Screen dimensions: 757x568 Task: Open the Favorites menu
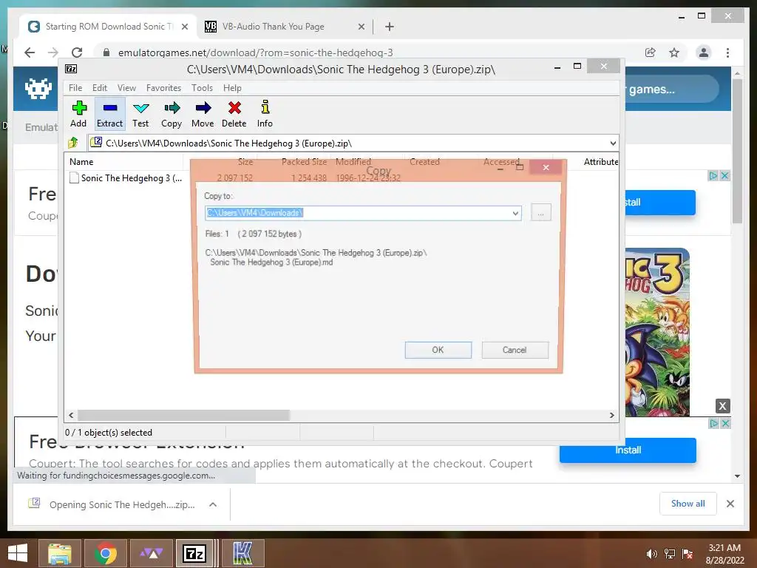coord(163,88)
